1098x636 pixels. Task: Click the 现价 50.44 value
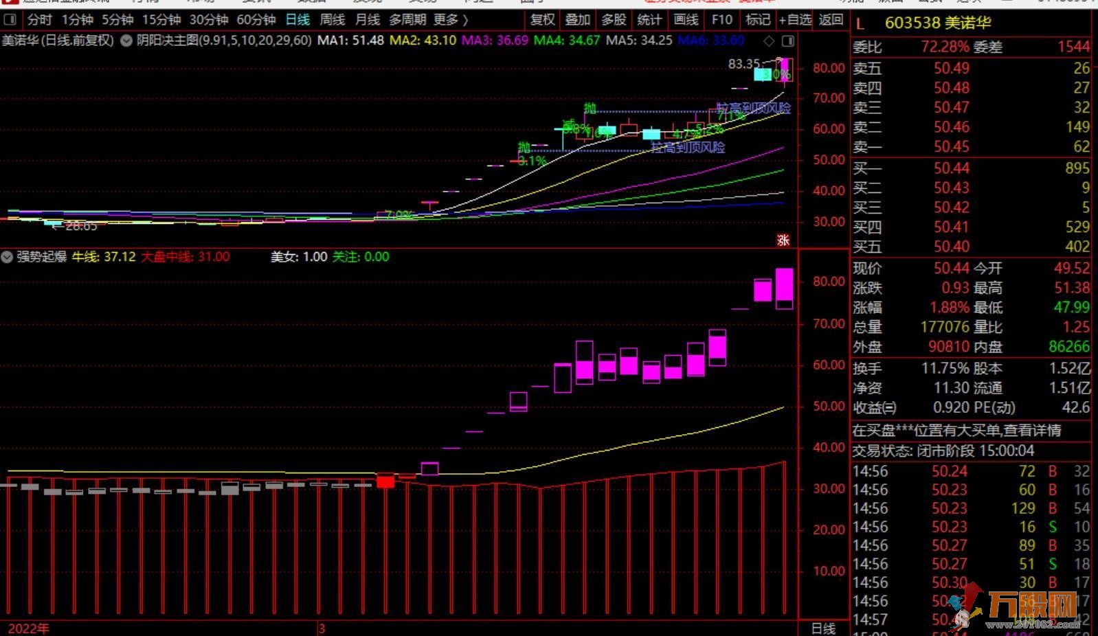tap(951, 269)
